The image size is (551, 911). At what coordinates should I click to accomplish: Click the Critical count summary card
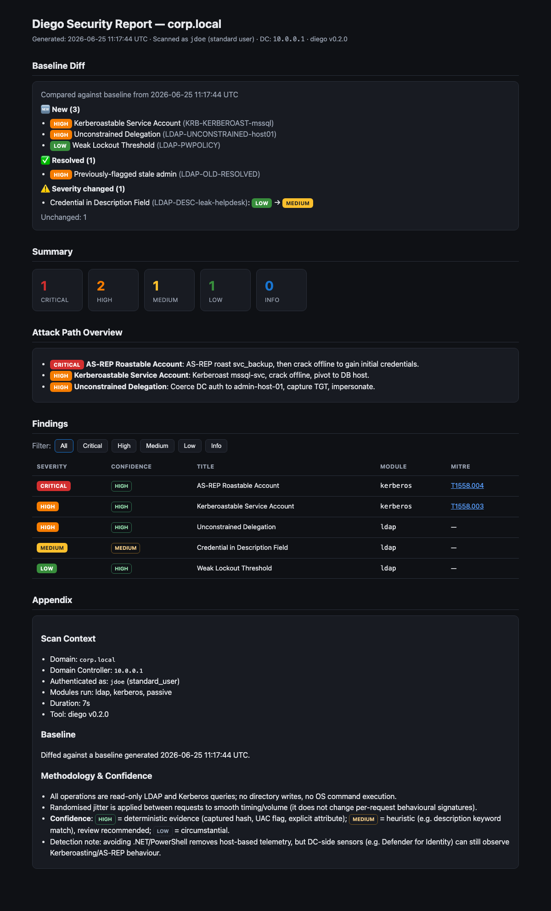pos(57,290)
